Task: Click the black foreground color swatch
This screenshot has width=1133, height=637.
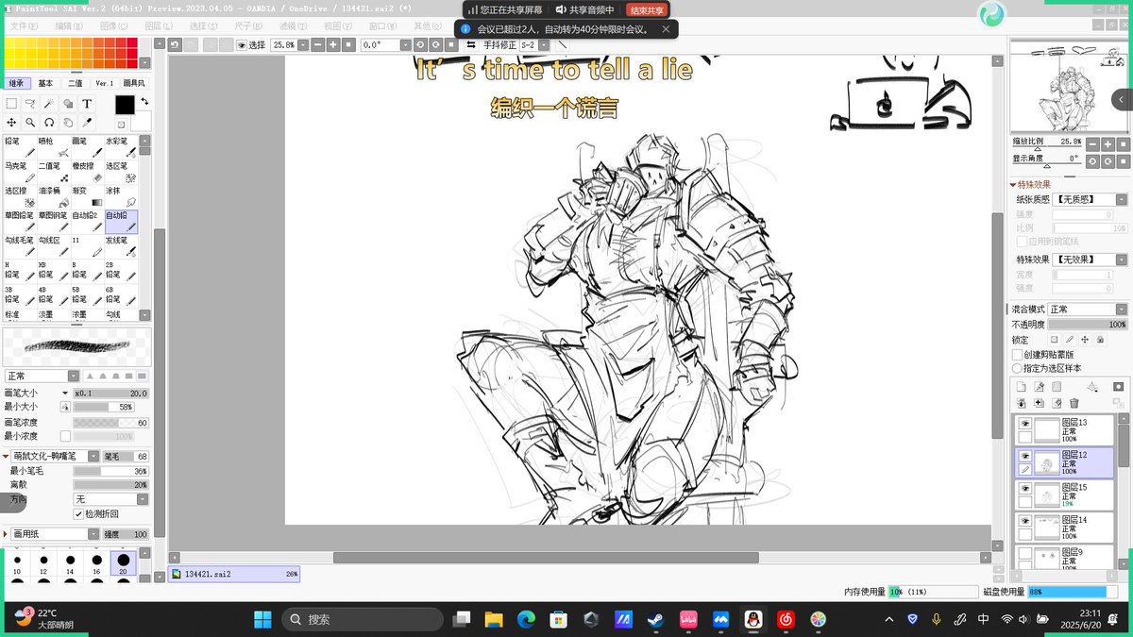Action: coord(125,105)
